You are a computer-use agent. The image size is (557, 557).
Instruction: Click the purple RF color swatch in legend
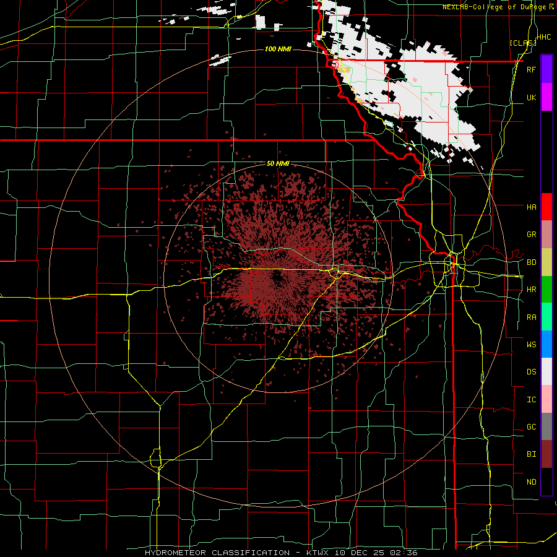546,69
